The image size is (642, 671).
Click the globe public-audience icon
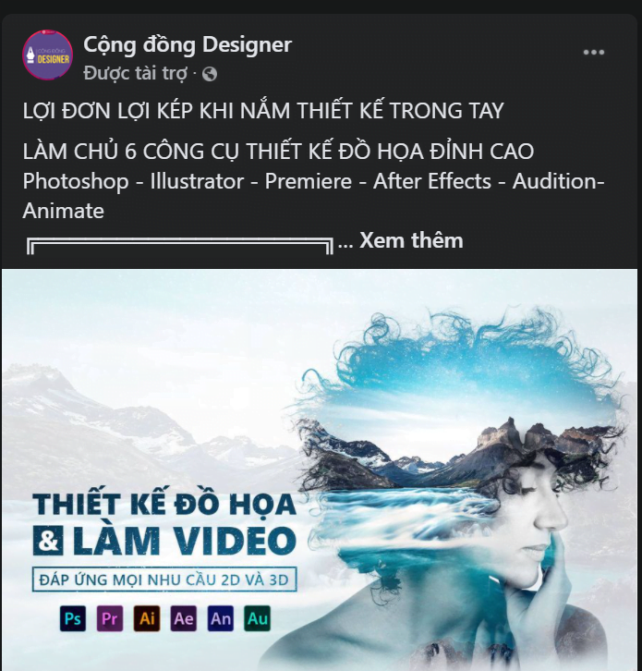click(210, 74)
